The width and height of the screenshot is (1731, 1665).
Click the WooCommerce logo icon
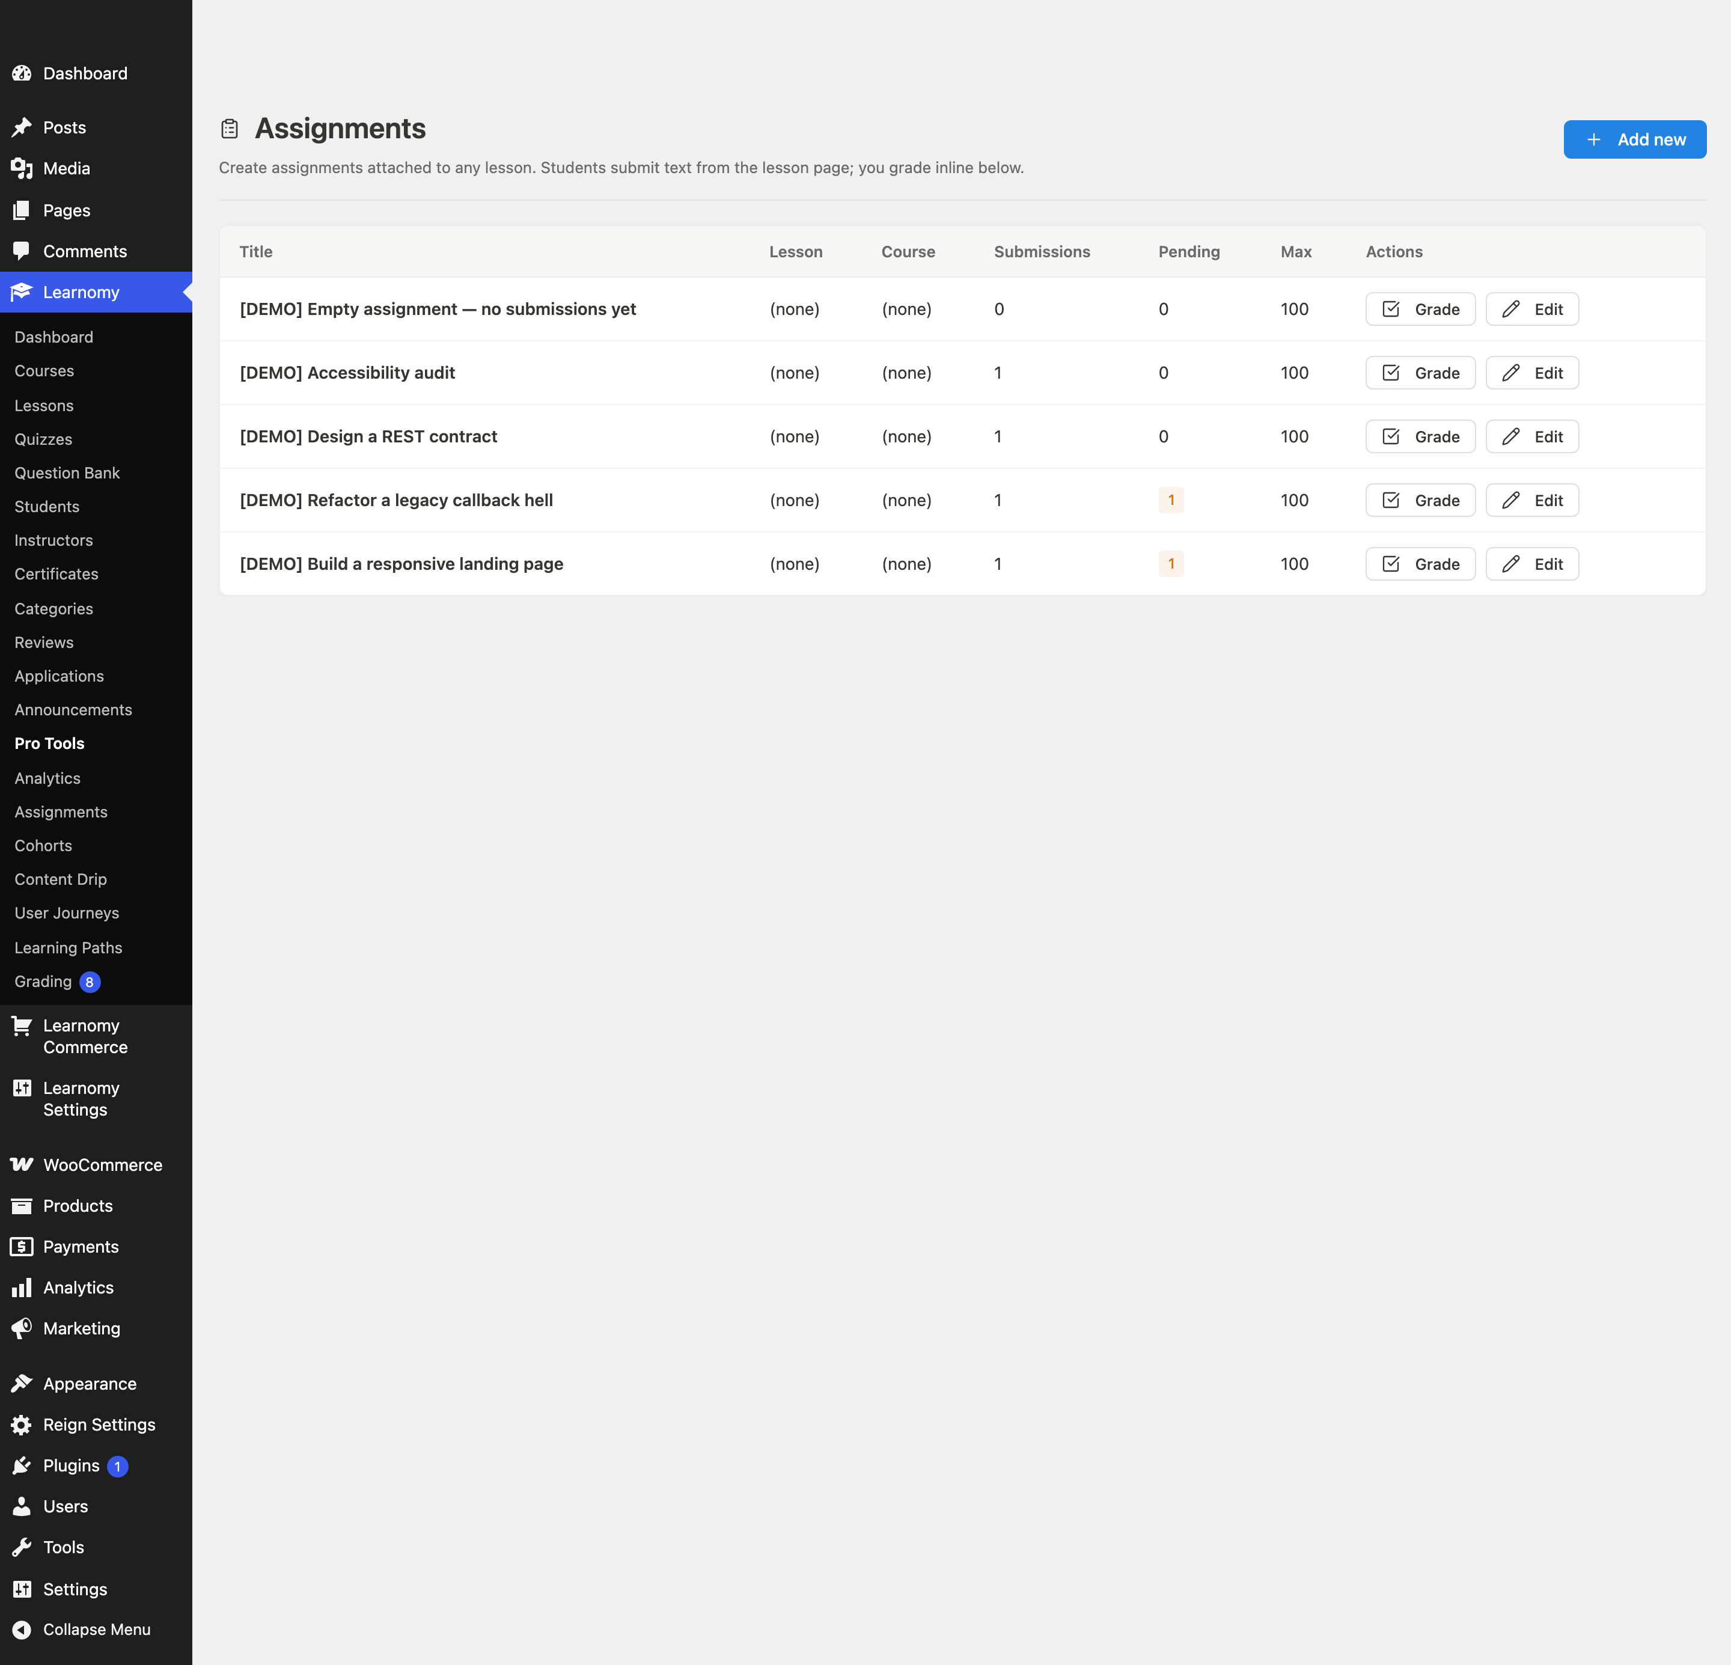point(22,1165)
